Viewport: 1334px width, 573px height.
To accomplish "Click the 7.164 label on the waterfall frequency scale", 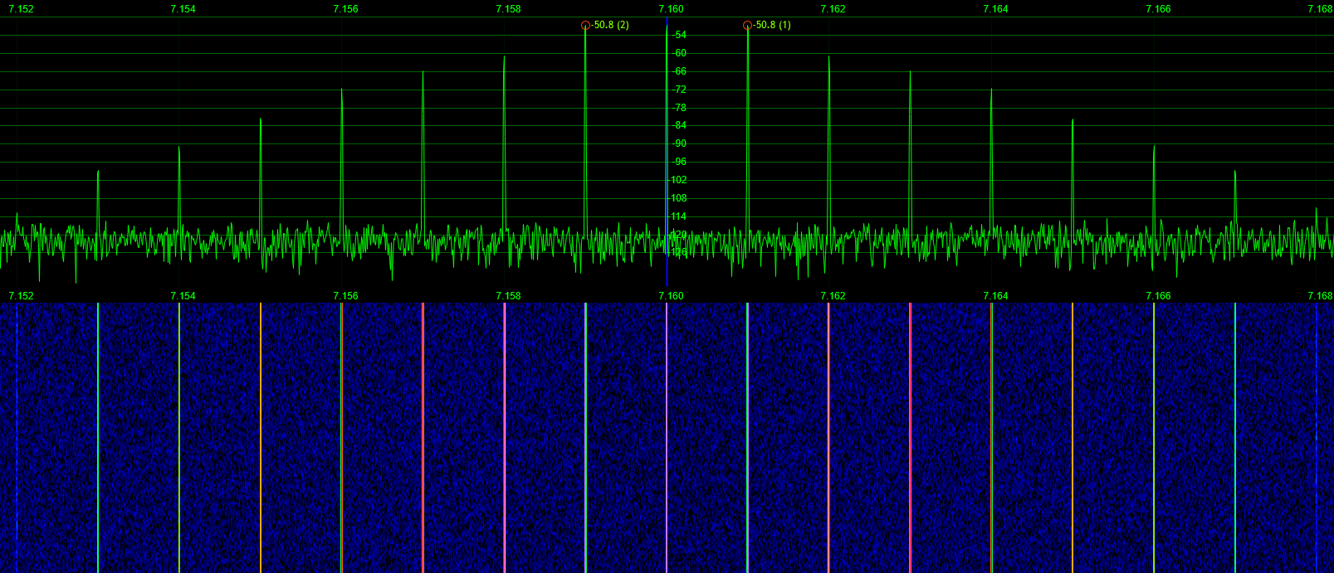I will click(995, 296).
